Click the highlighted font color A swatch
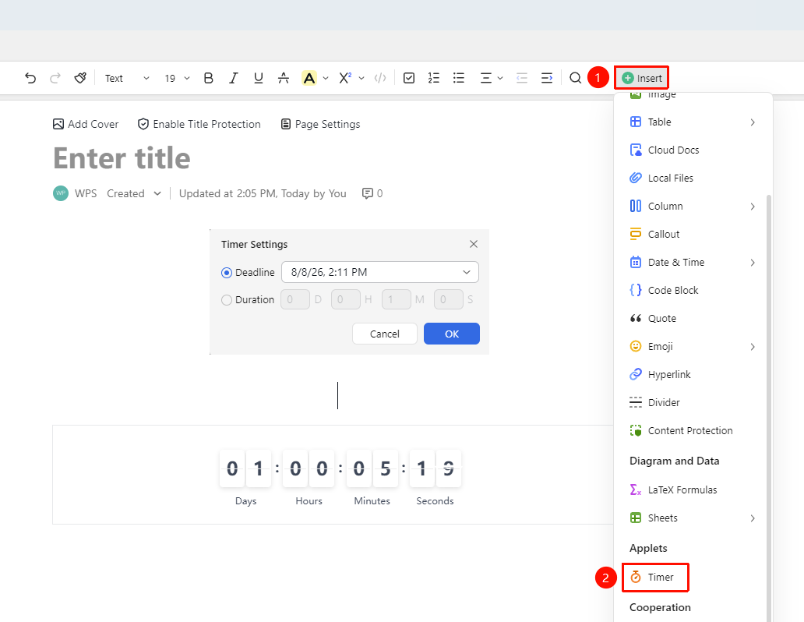Image resolution: width=804 pixels, height=622 pixels. click(x=309, y=78)
